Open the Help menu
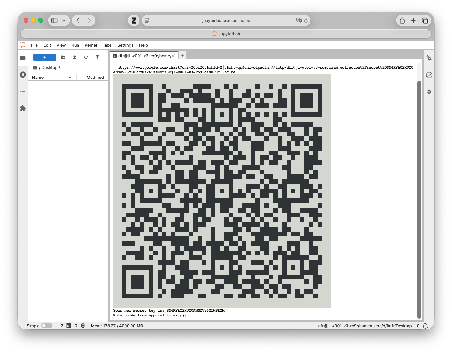452x353 pixels. tap(144, 45)
